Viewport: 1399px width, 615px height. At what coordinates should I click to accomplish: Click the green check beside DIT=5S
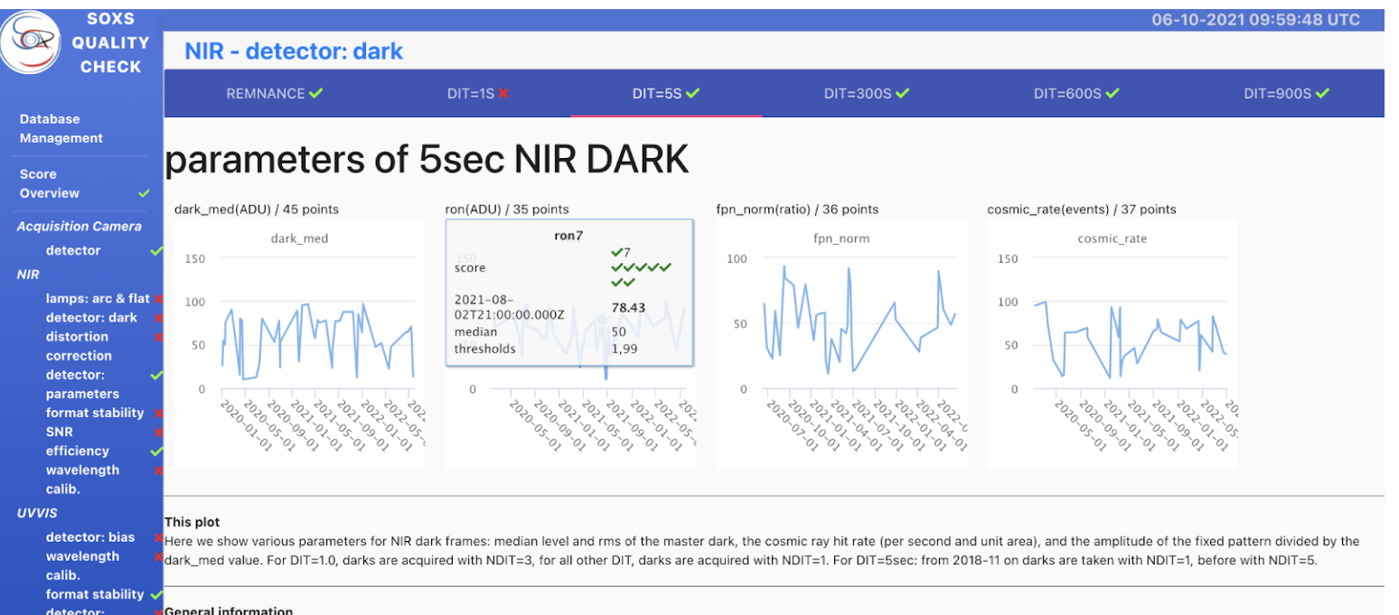[693, 93]
